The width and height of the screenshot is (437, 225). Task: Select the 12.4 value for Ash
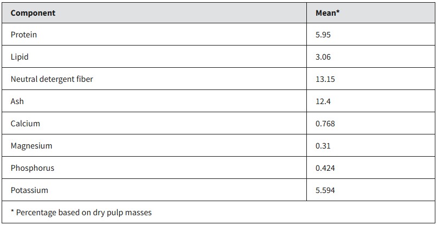(323, 101)
